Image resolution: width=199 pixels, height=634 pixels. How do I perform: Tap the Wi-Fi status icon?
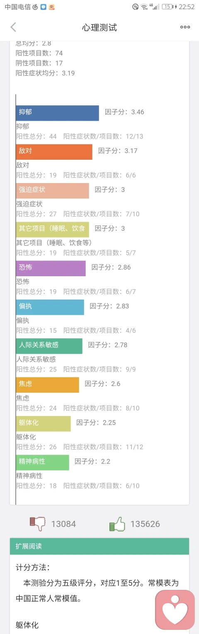click(144, 7)
